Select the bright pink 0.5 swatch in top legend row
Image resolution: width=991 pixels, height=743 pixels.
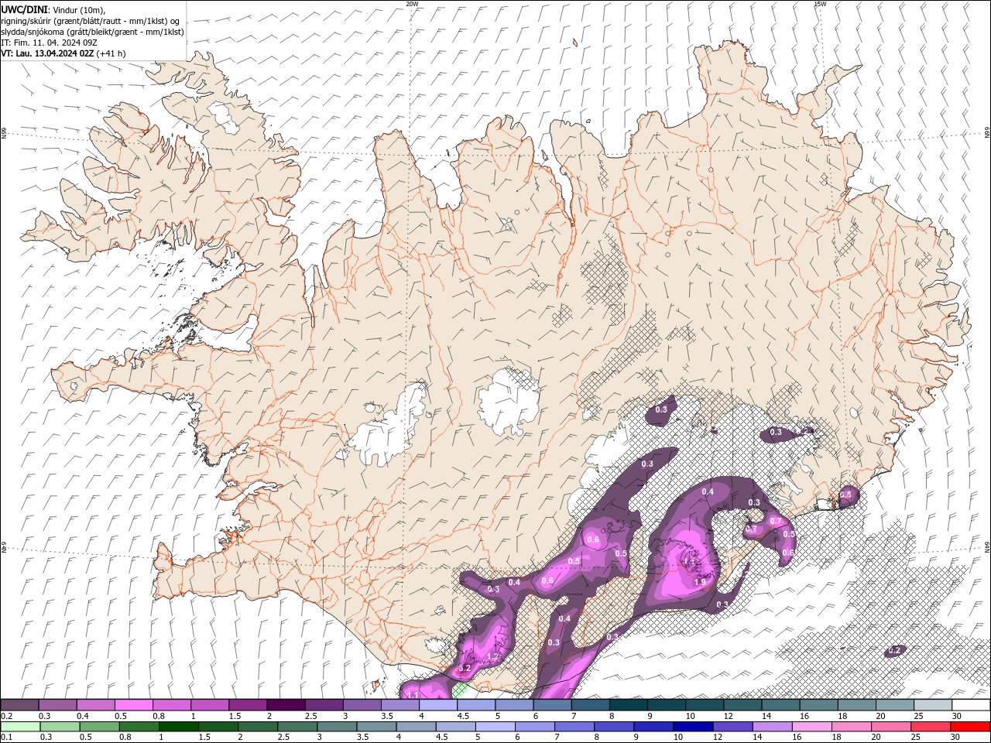tap(133, 704)
